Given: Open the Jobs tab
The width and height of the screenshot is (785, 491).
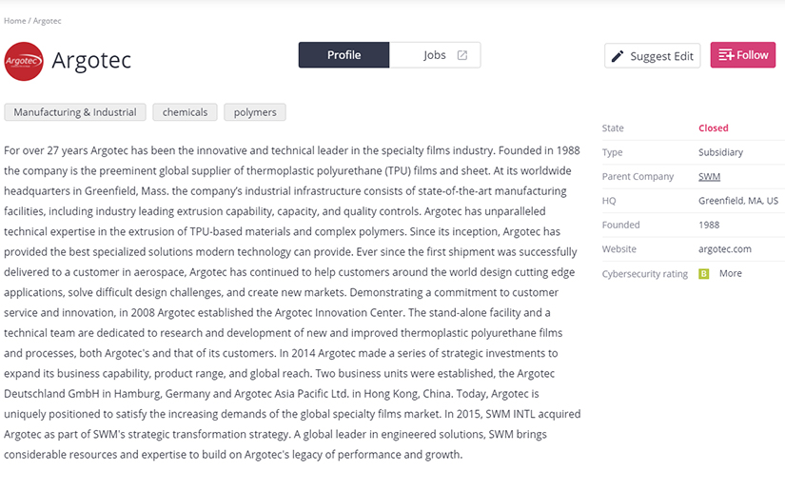Looking at the screenshot, I should [x=435, y=55].
